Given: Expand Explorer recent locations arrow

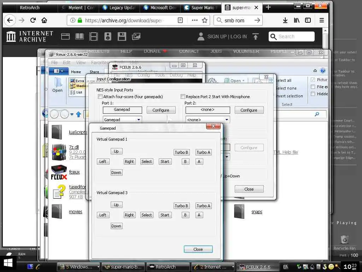Looking at the screenshot, I should tap(72, 114).
